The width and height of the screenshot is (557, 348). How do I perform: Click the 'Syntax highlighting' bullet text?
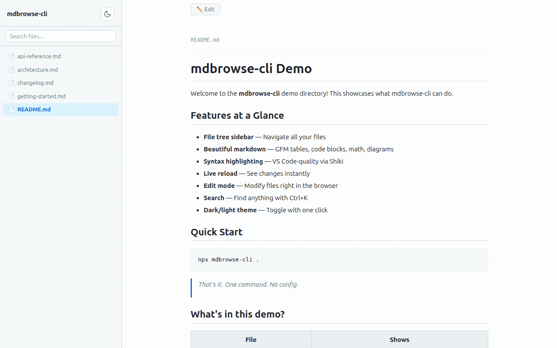tap(233, 161)
